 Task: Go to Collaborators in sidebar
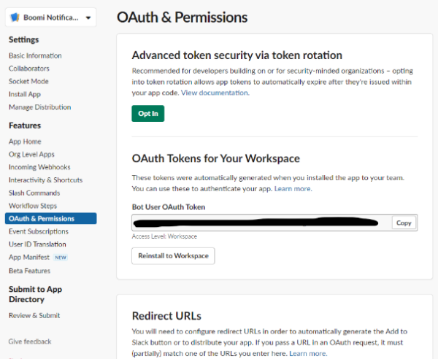(x=29, y=69)
